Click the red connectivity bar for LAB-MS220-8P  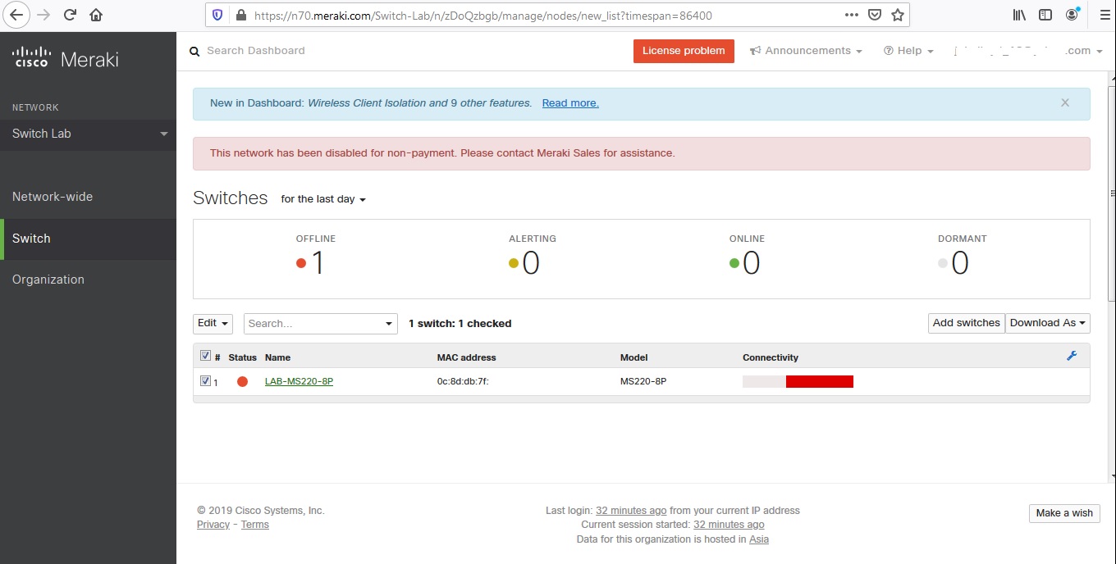(x=821, y=380)
